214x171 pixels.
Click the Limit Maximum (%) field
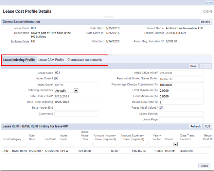tap(181, 90)
